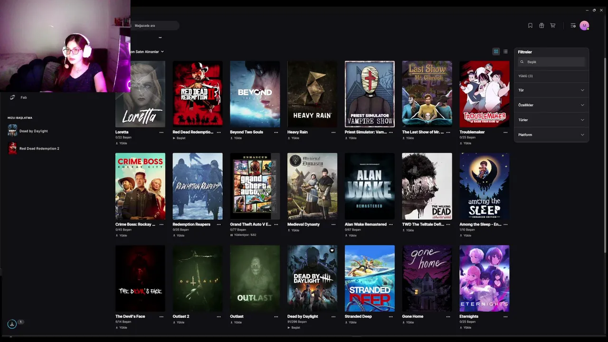
Task: Open options menu for Medieval Dynasty
Action: pos(333,225)
